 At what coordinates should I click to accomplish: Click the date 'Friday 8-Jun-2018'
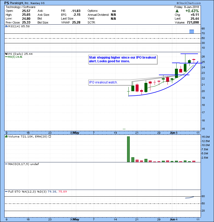click(186, 7)
